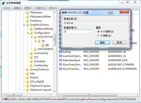Select the FontAssoc folder icon
141x103 pixels.
[x=27, y=21]
